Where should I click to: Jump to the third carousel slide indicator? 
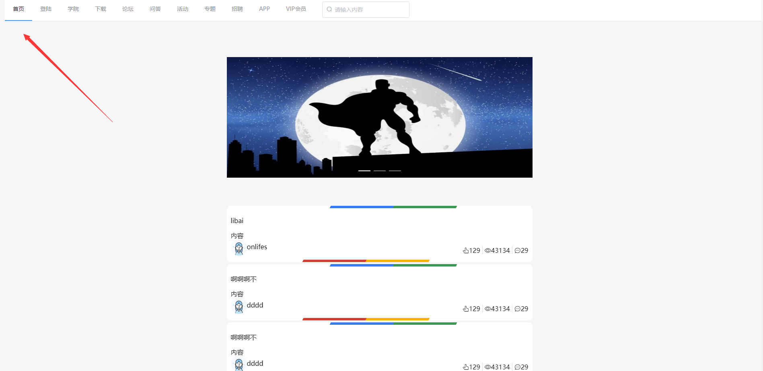click(395, 171)
